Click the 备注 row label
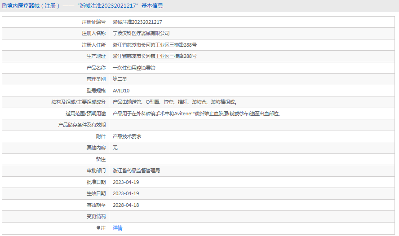The height and width of the screenshot is (236, 399). click(x=101, y=159)
